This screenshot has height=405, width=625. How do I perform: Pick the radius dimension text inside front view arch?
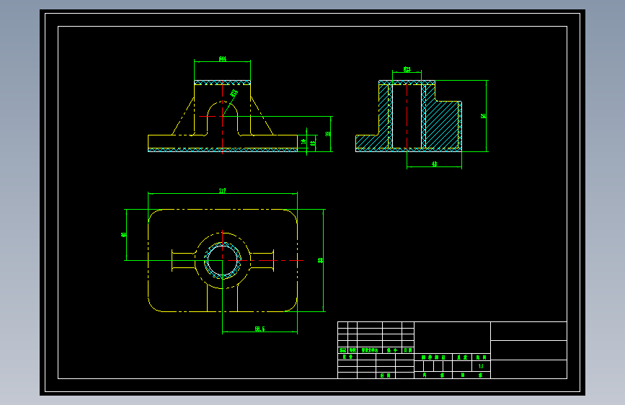click(234, 93)
